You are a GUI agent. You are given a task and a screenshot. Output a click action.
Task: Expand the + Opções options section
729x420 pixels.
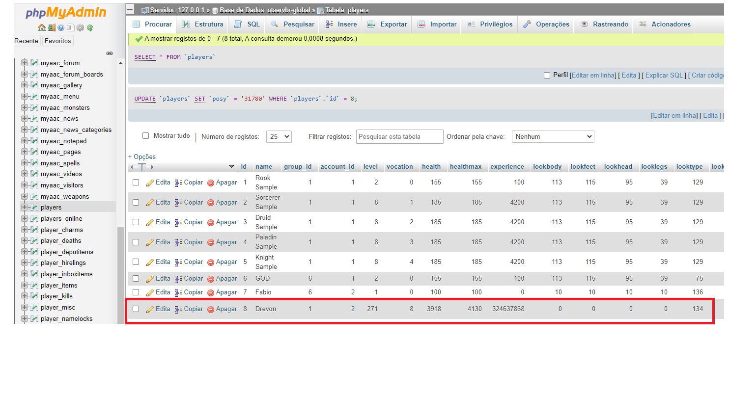[142, 157]
